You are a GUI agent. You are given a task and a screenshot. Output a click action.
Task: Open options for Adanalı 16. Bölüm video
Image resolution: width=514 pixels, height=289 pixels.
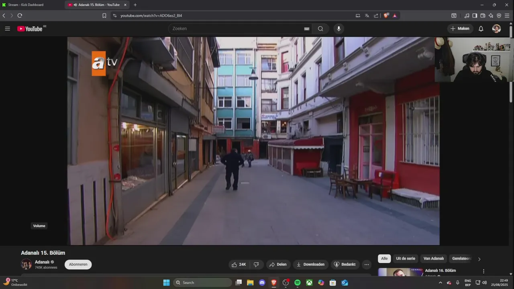click(483, 271)
